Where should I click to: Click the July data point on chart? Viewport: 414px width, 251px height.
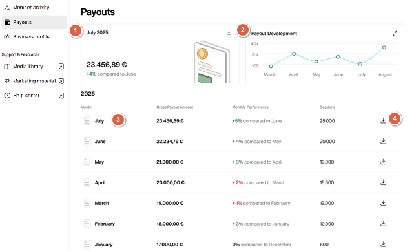(360, 64)
